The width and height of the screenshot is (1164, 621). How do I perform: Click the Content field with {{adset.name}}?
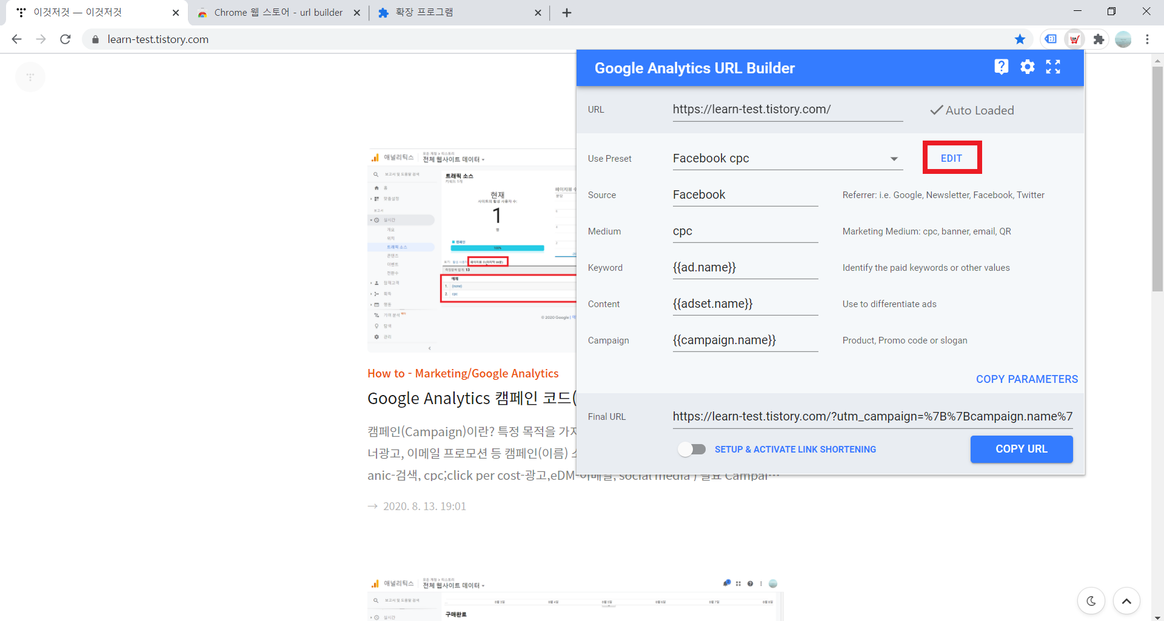point(745,304)
